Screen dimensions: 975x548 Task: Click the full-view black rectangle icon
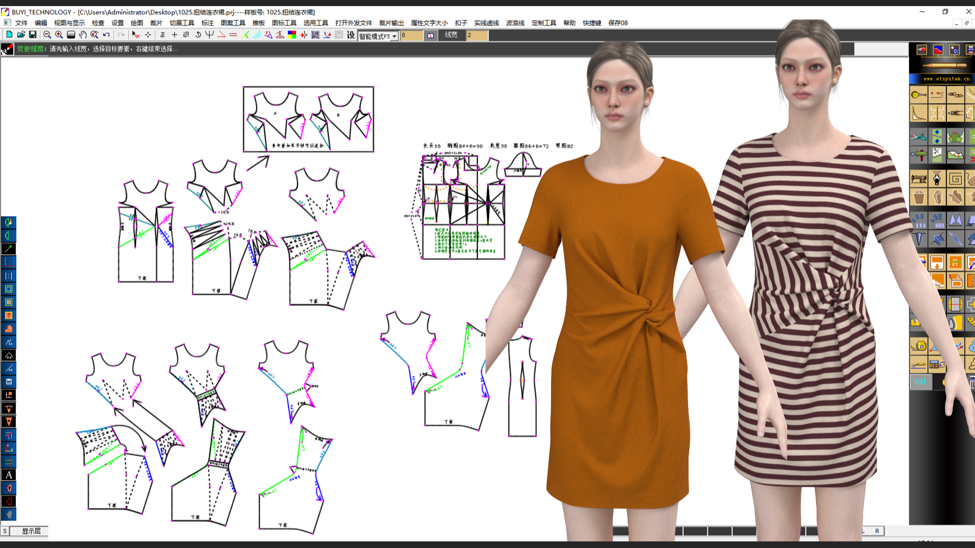pyautogui.click(x=71, y=35)
